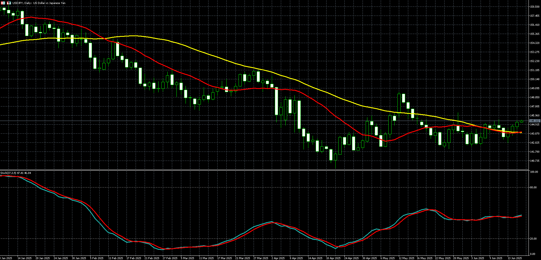541x260 pixels.
Task: Select the '5 Feb 2025' date label
Action: 97,258
